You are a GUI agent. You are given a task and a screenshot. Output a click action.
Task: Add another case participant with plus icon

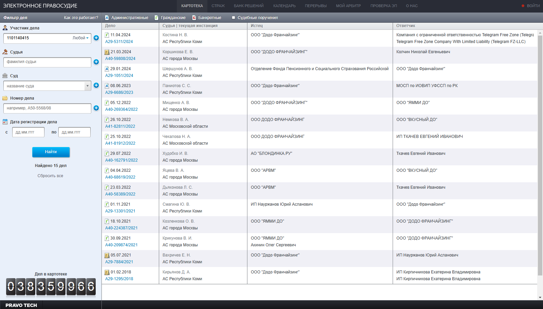pos(96,38)
